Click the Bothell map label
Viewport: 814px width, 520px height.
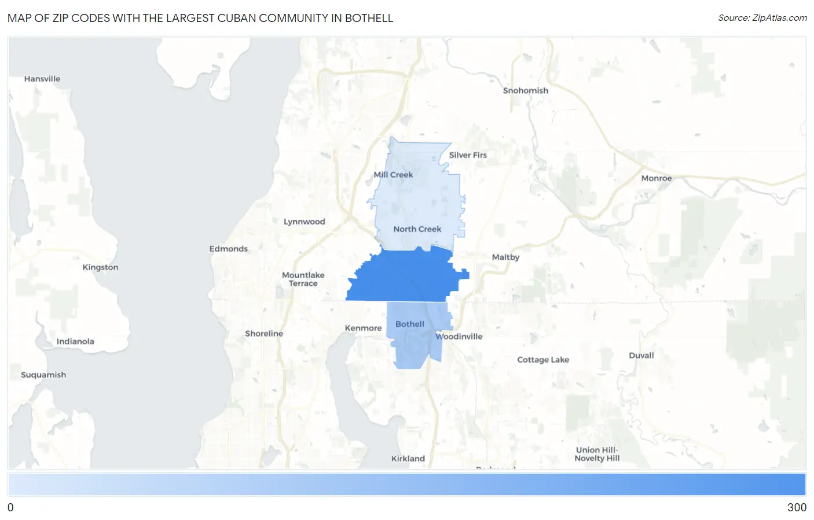(410, 324)
